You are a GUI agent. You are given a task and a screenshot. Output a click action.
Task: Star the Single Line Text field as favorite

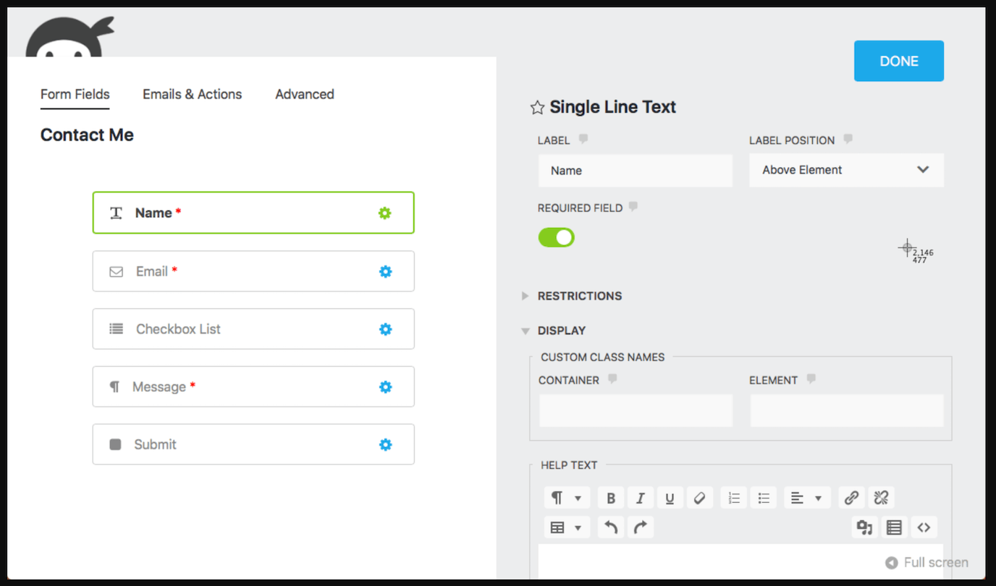537,108
